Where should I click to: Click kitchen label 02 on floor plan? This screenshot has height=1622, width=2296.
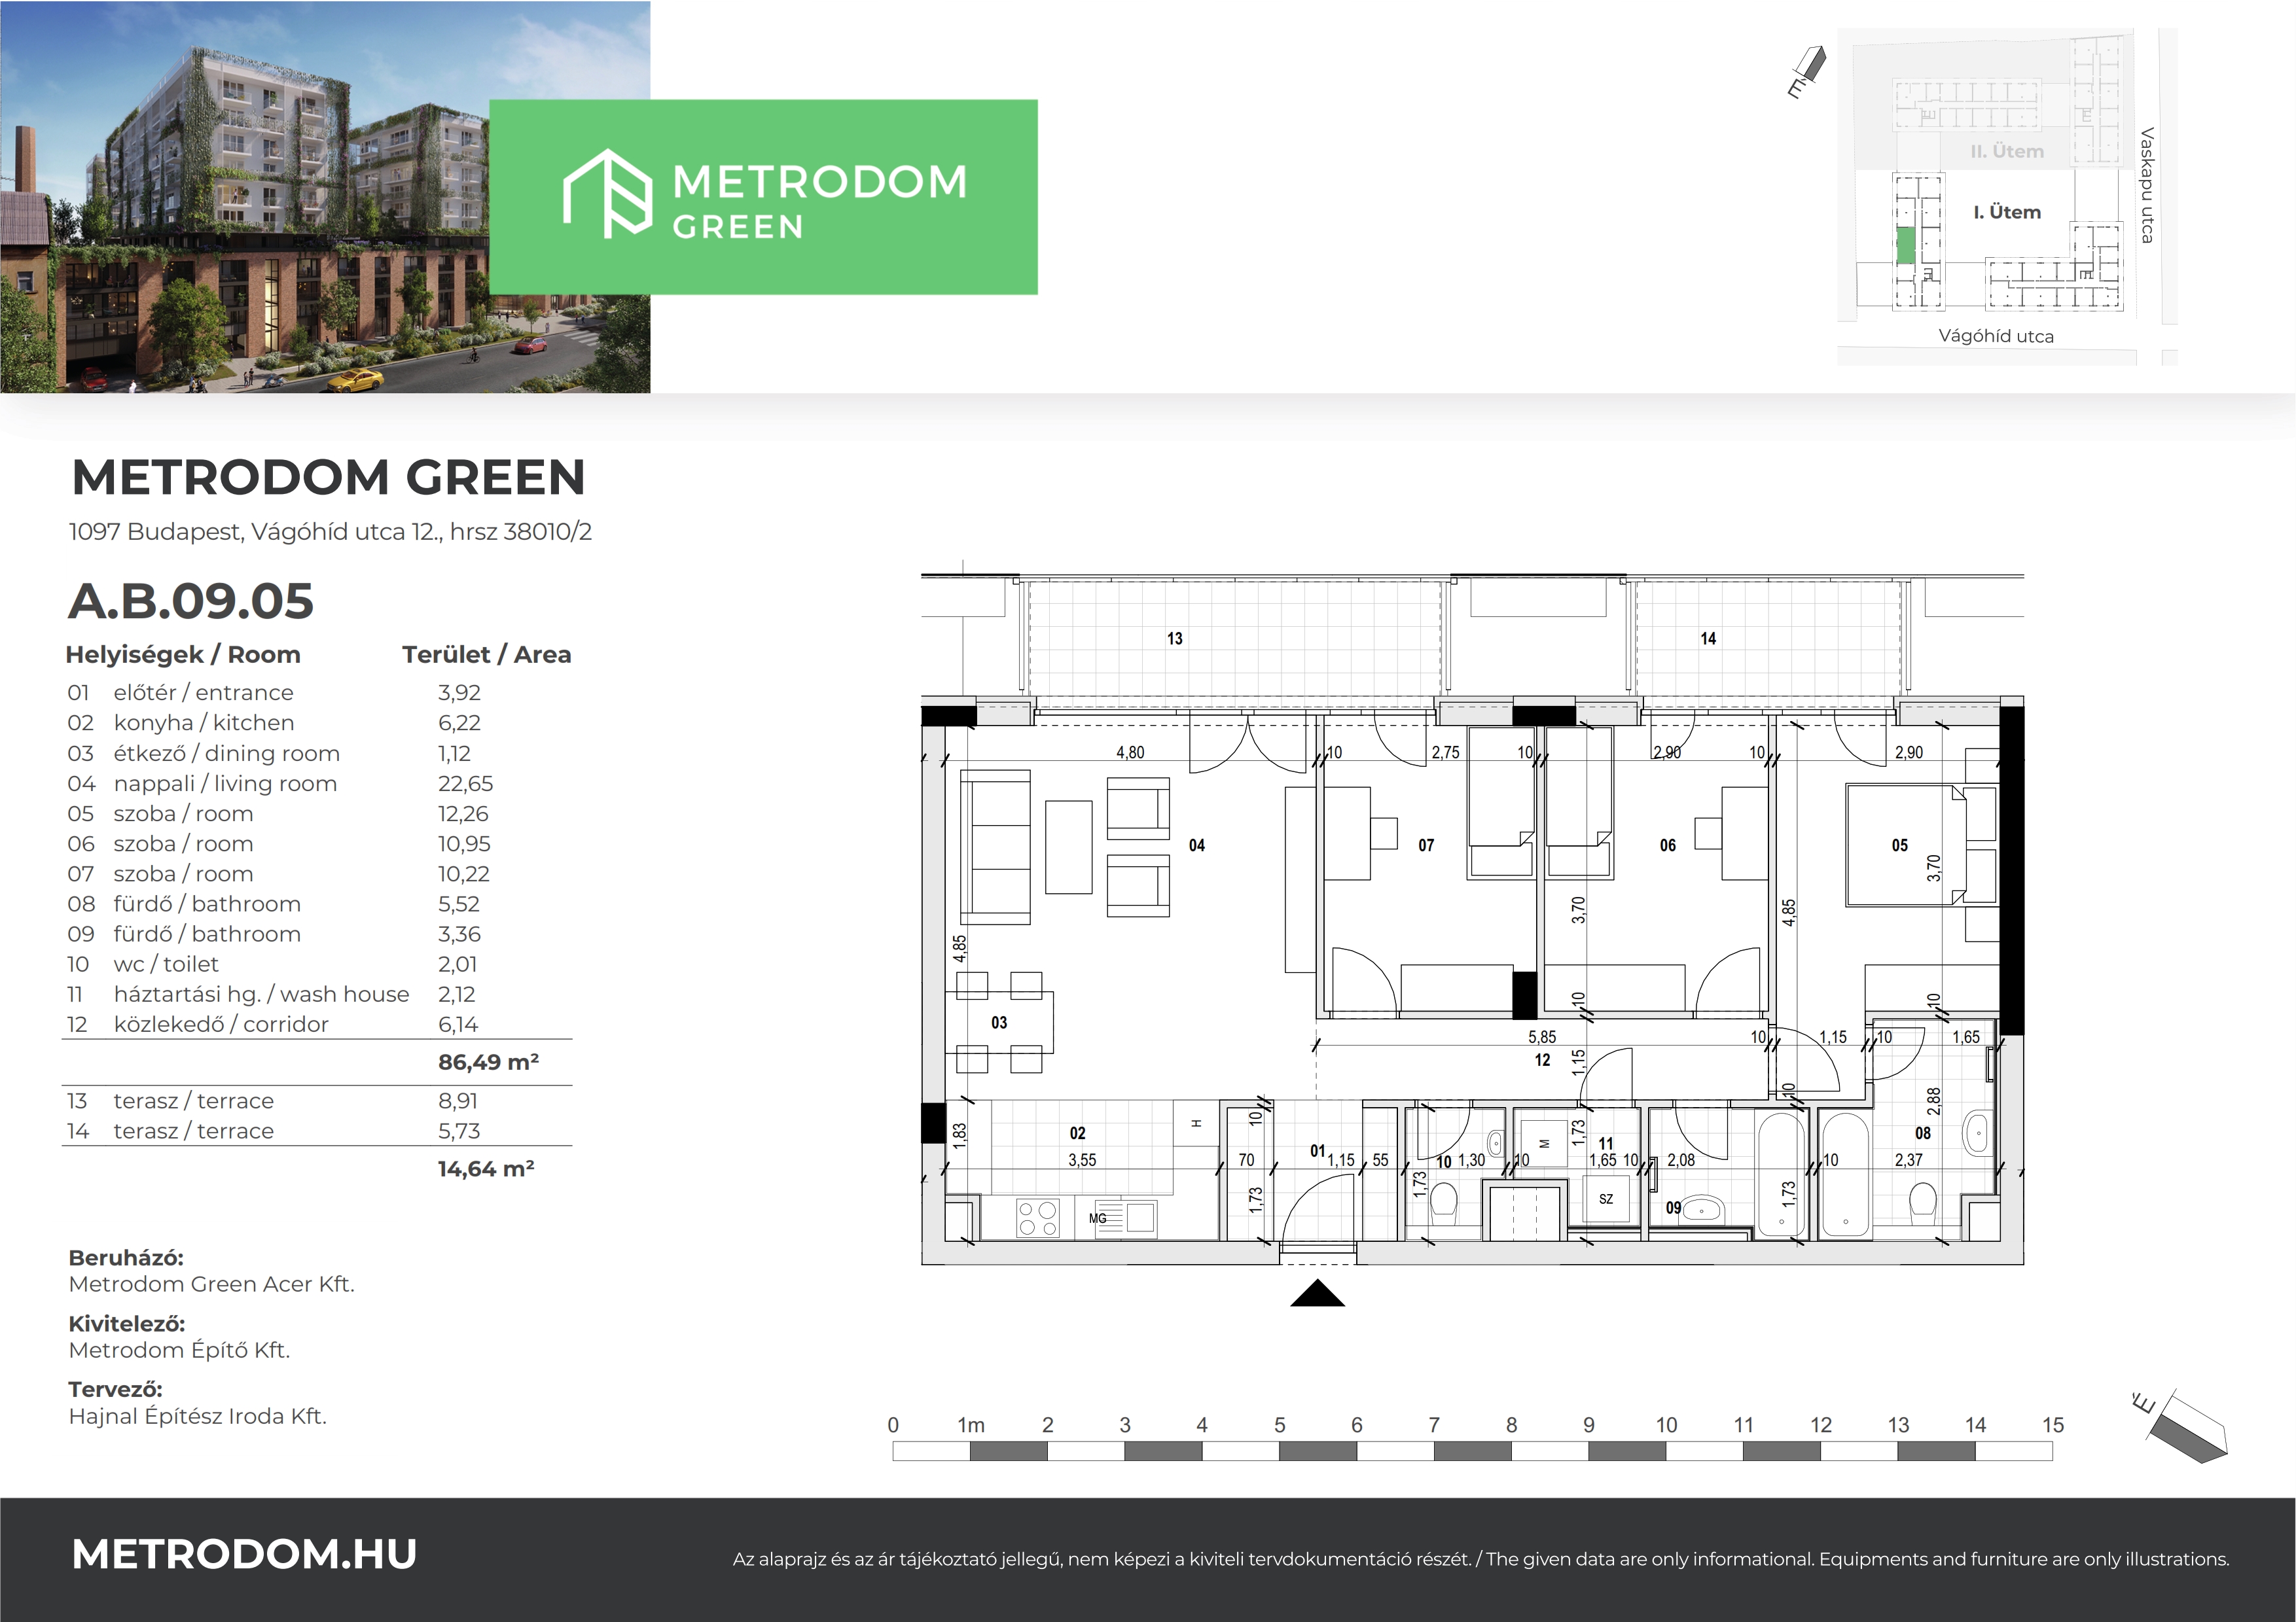coord(1077,1133)
